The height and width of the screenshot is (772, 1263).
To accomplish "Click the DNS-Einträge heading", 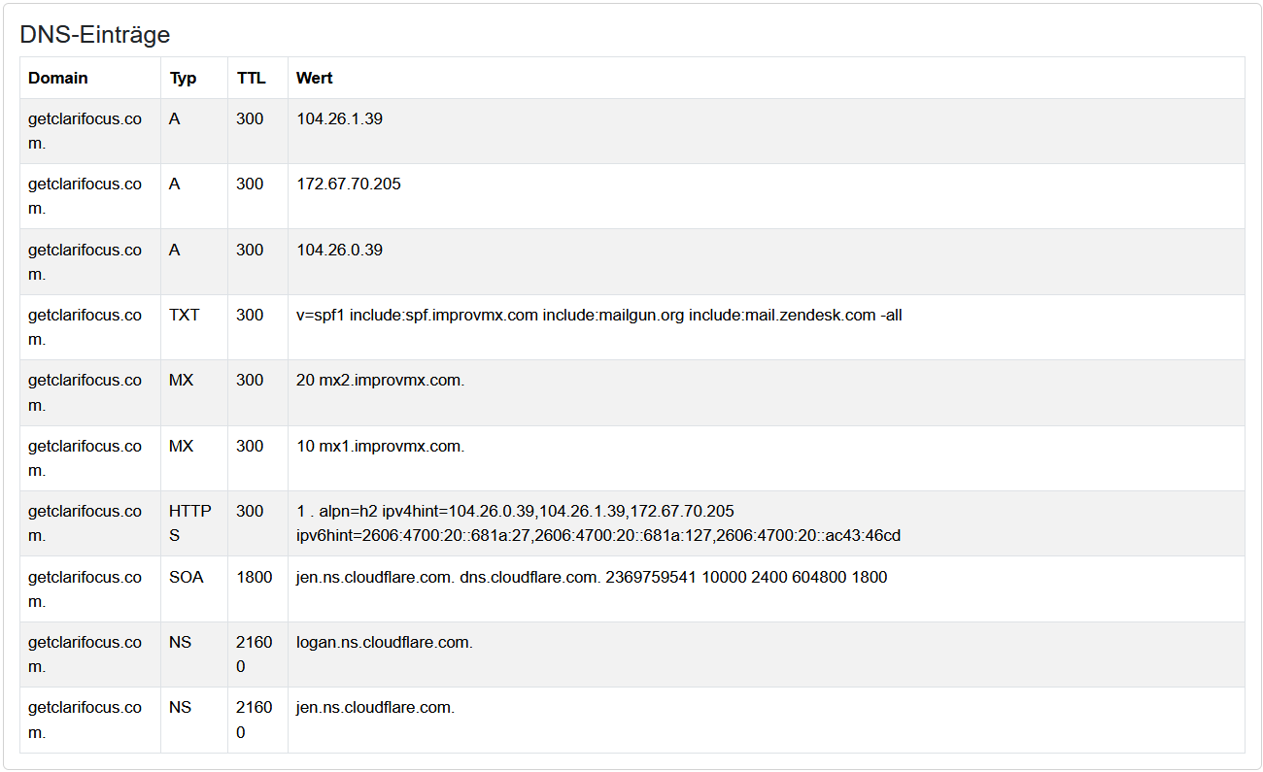I will 95,35.
